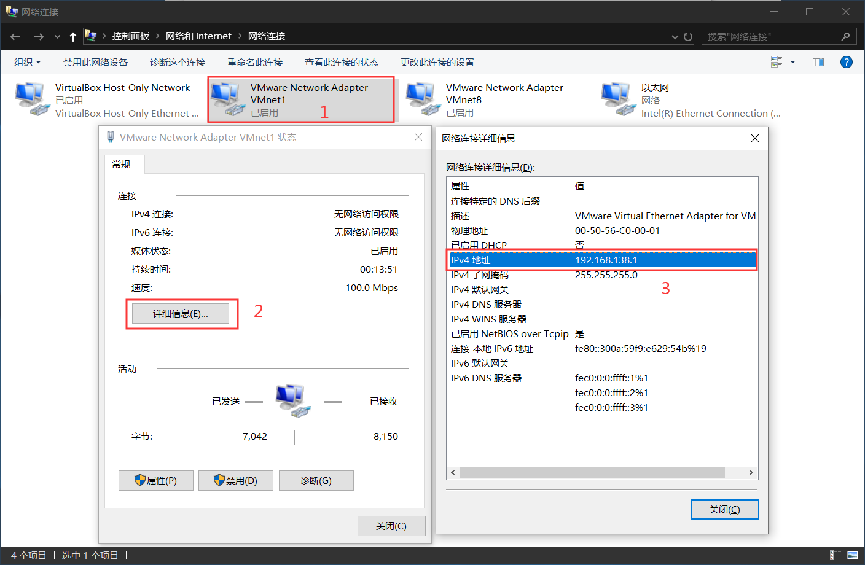Image resolution: width=865 pixels, height=565 pixels.
Task: Select VMware Network Adapter VMnet8 icon
Action: pyautogui.click(x=423, y=99)
